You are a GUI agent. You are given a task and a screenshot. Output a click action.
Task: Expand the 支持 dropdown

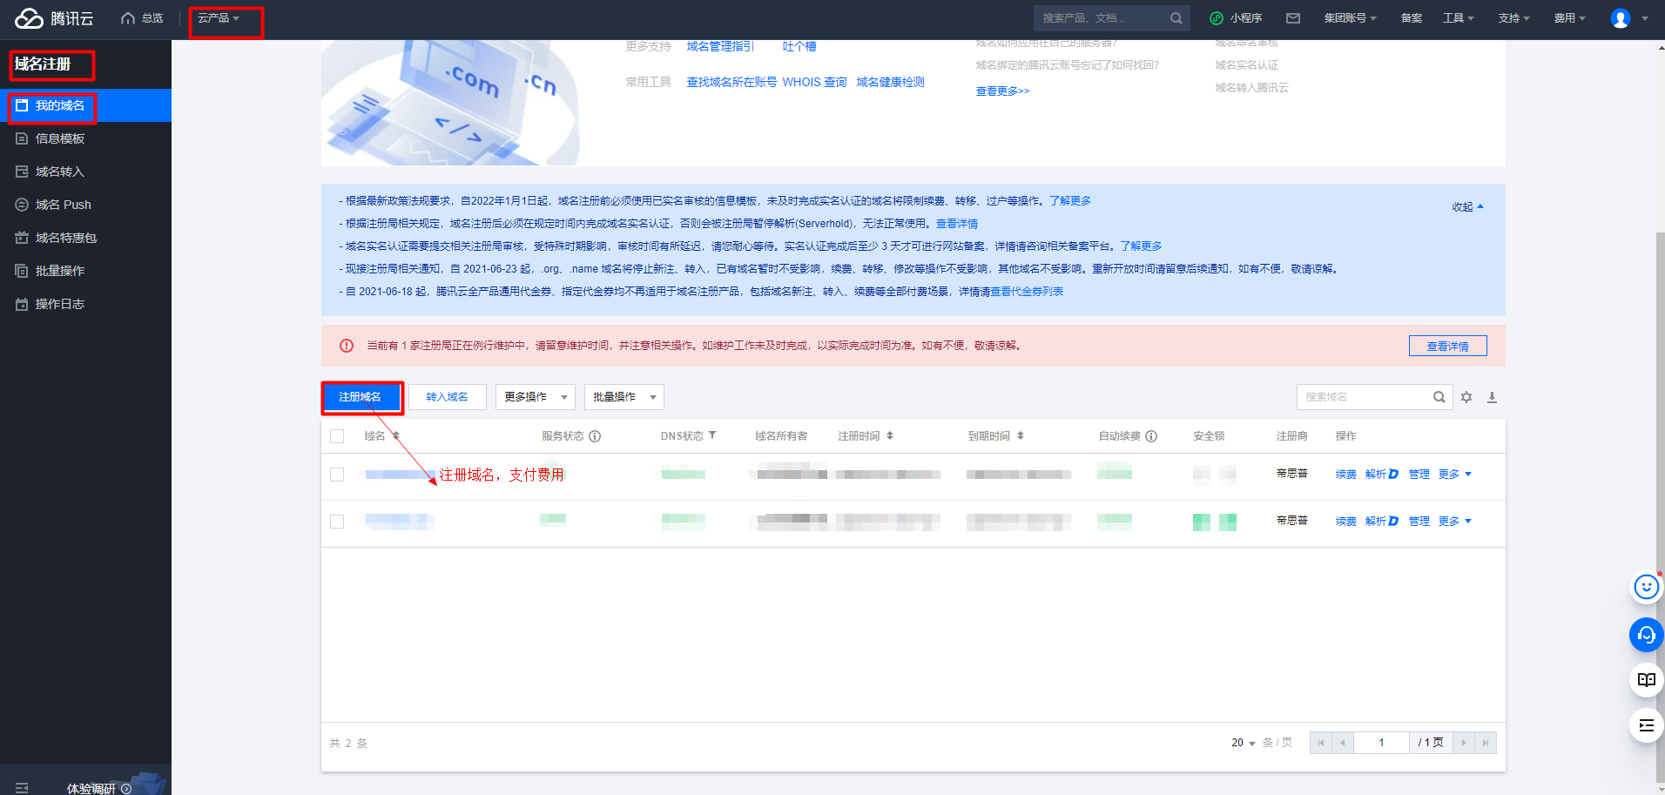[x=1513, y=18]
